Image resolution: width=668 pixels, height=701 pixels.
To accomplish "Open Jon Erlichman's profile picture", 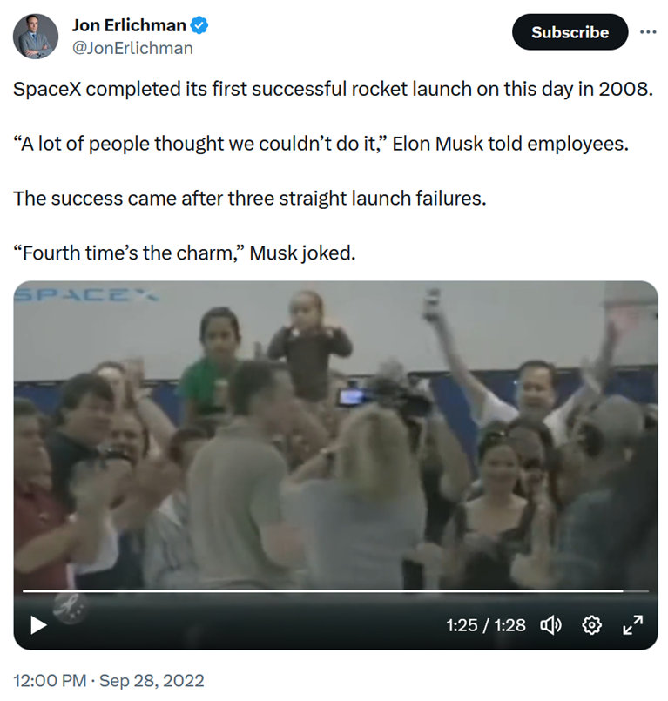I will 37,37.
